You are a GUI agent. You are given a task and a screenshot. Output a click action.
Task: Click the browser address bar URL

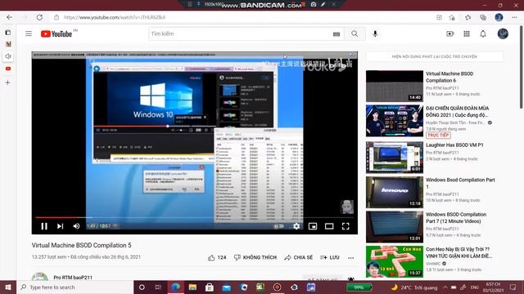[115, 17]
